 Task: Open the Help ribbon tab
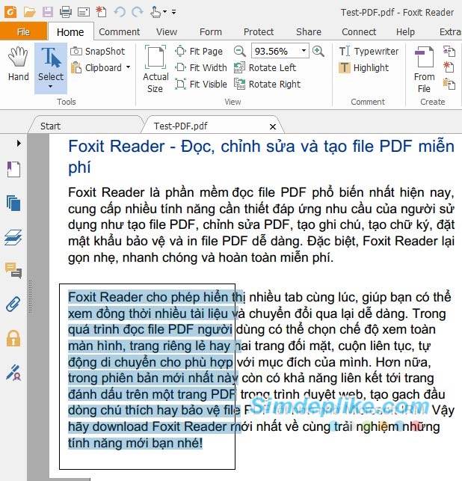coord(405,31)
